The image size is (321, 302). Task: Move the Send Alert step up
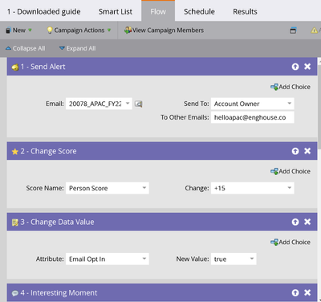click(295, 67)
